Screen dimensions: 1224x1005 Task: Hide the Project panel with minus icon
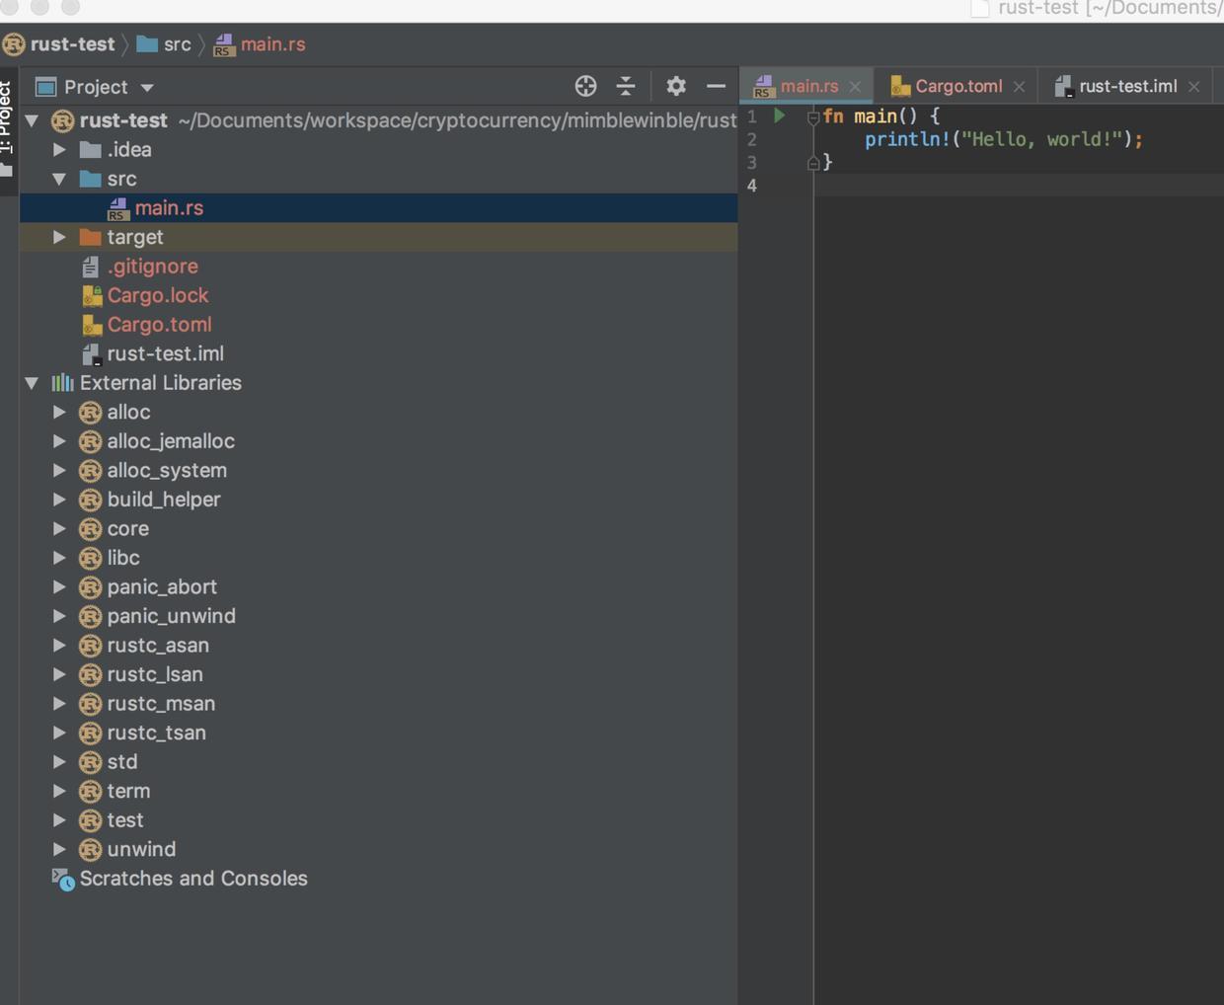(x=716, y=86)
